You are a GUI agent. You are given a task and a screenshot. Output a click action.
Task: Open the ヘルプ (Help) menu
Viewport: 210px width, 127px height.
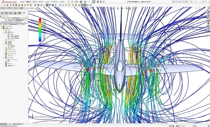tap(62, 2)
